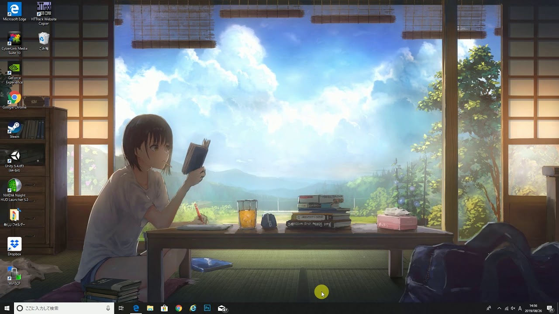
Task: Select Google Chrome desktop shortcut
Action: click(x=14, y=100)
